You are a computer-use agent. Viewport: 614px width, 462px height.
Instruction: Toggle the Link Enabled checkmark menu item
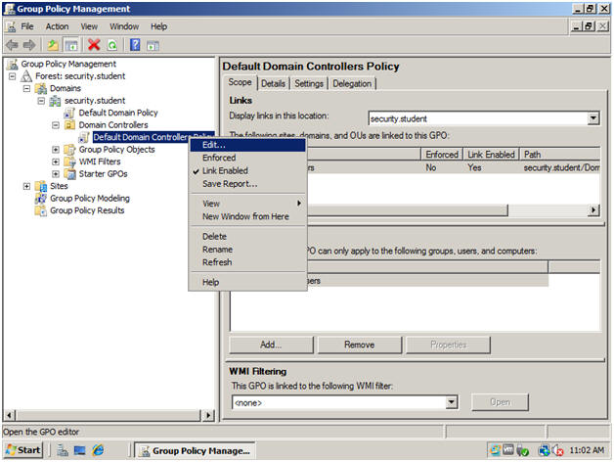pos(247,170)
